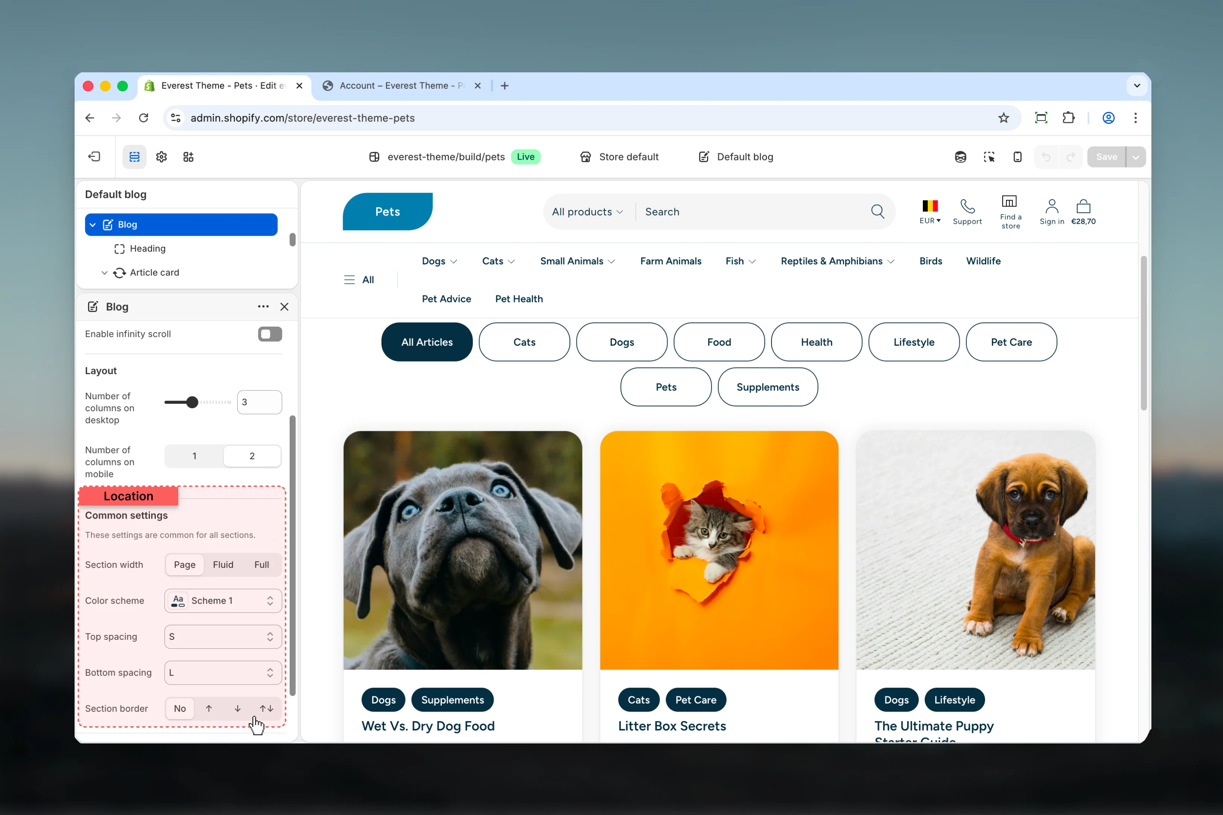Screen dimensions: 1223x815
Task: Set Section border to down arrow
Action: [238, 709]
